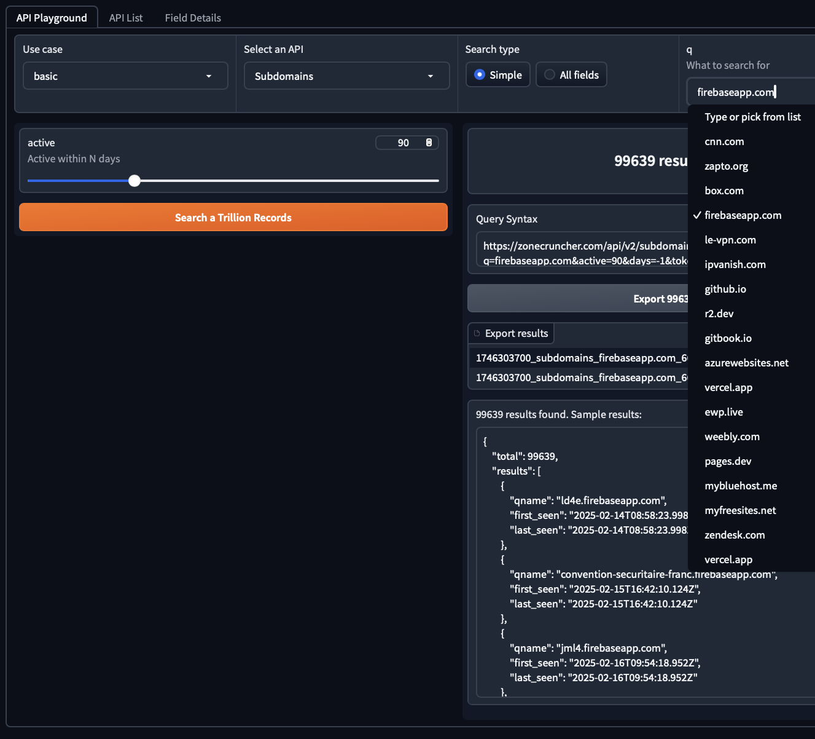Viewport: 815px width, 739px height.
Task: Click the file icon beside Export results
Action: pyautogui.click(x=477, y=333)
